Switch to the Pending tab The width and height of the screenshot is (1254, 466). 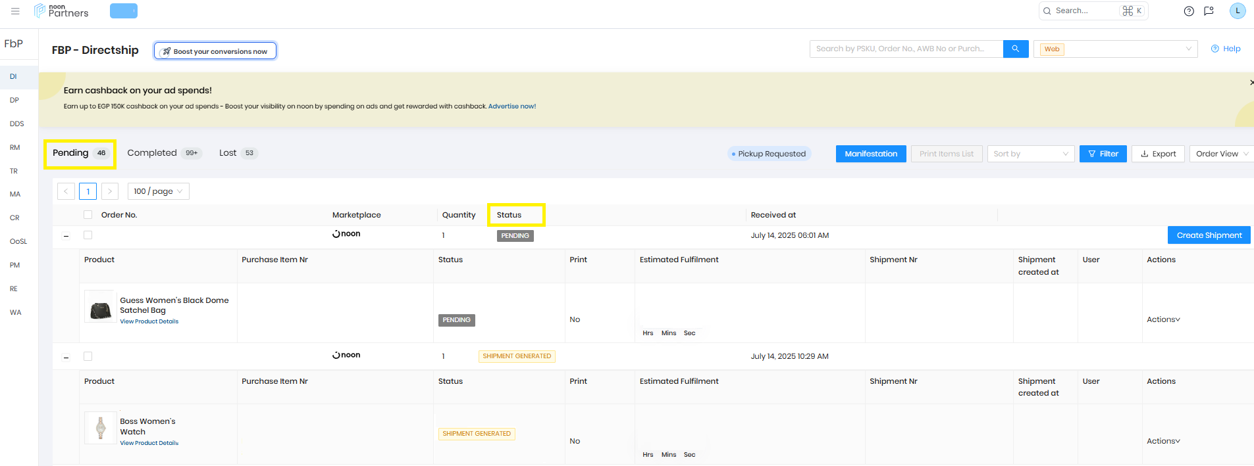[80, 153]
